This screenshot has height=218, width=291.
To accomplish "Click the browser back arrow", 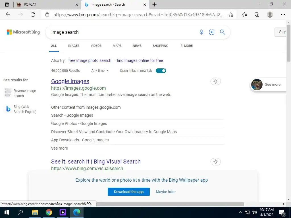I will tap(8, 14).
